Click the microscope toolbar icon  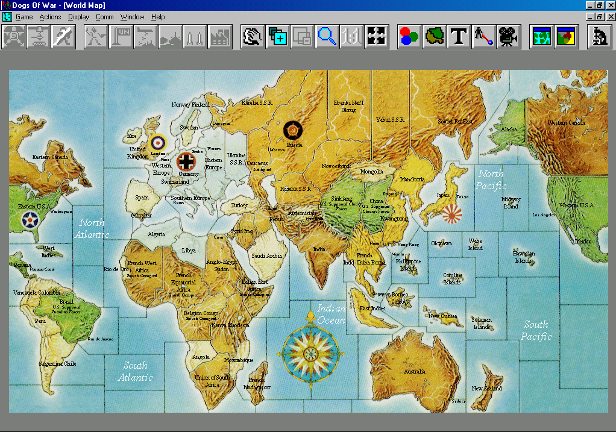pos(599,37)
